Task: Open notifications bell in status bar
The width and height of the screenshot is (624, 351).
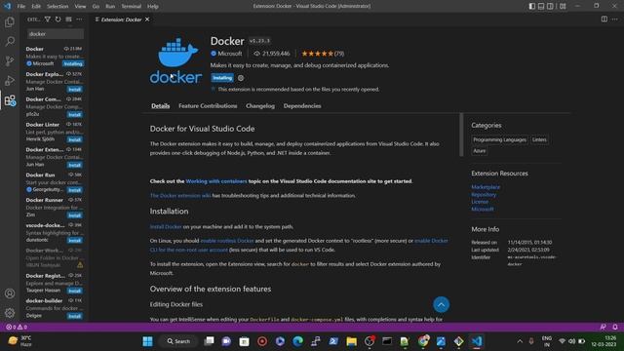Action: 615,327
